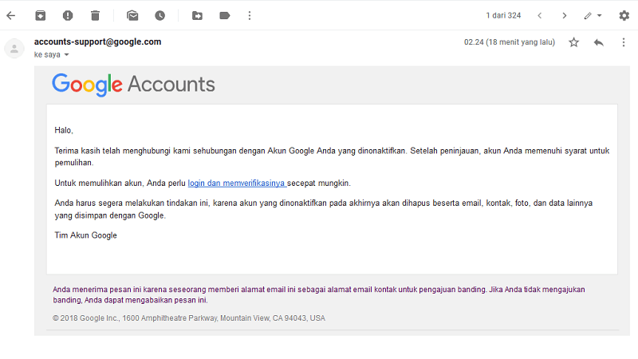Click the 'Tim Akun Google' signature
638x359 pixels.
point(86,235)
